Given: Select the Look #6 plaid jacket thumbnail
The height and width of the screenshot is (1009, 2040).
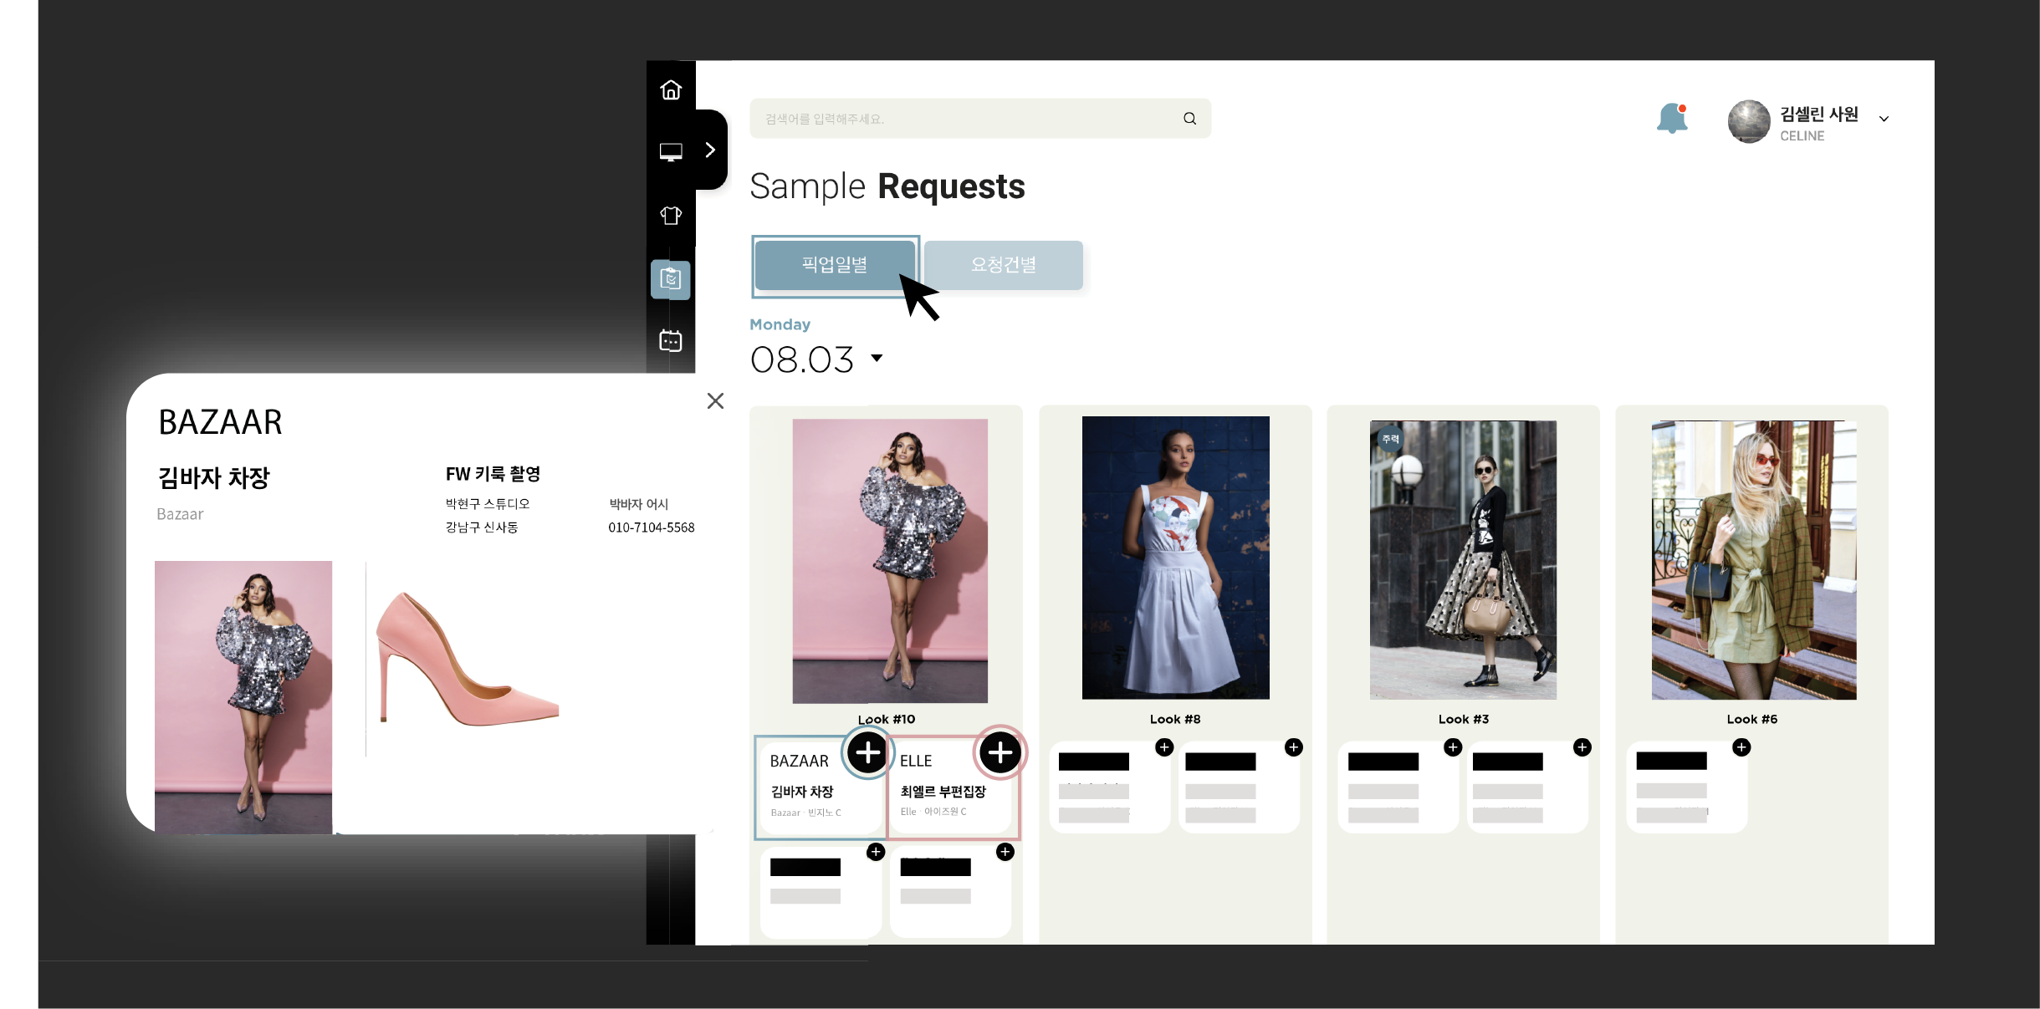Looking at the screenshot, I should tap(1753, 560).
